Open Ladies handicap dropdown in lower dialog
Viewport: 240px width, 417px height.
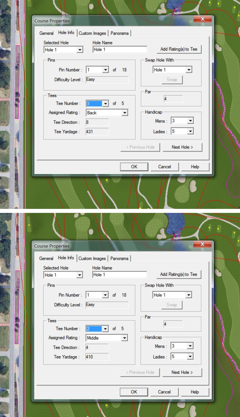(190, 356)
